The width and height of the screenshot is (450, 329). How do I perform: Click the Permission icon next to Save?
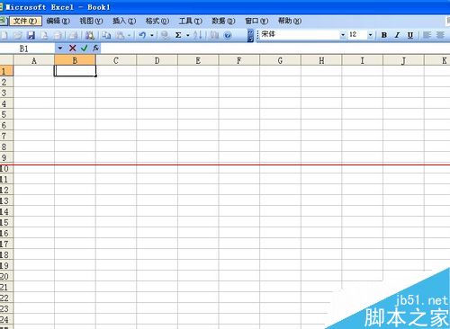click(x=44, y=35)
